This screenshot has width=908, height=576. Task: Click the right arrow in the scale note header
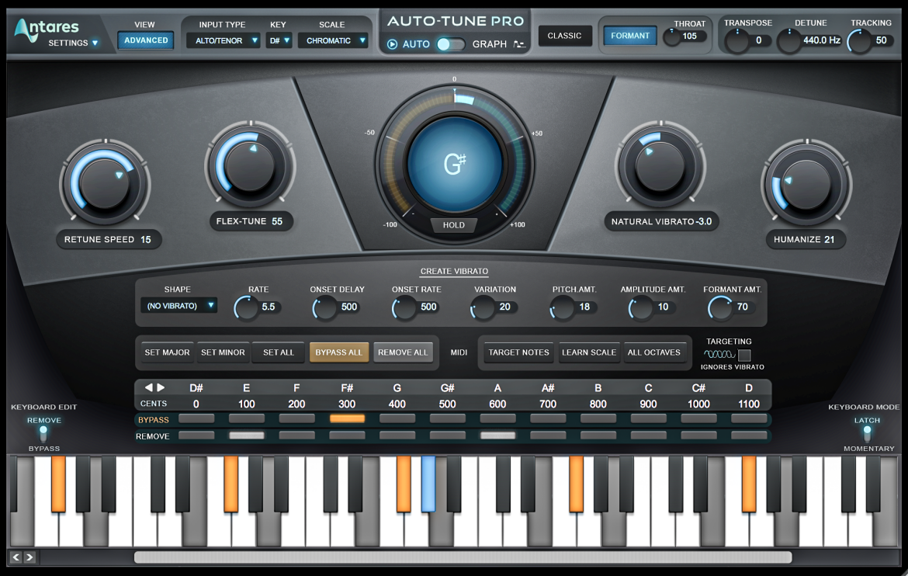(x=161, y=387)
